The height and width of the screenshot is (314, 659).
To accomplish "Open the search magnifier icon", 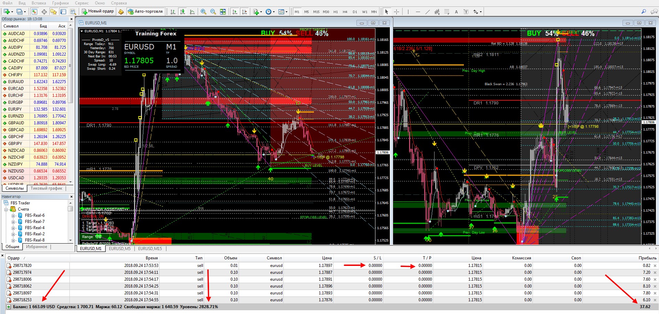I will (644, 12).
